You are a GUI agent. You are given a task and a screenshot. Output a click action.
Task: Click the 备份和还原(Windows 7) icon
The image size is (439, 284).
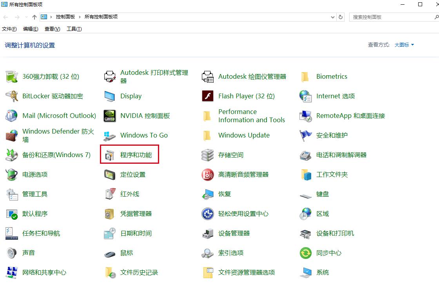pos(12,155)
